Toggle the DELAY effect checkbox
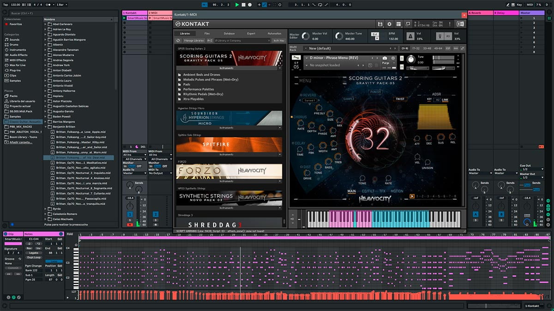This screenshot has width=554, height=311. click(x=292, y=143)
